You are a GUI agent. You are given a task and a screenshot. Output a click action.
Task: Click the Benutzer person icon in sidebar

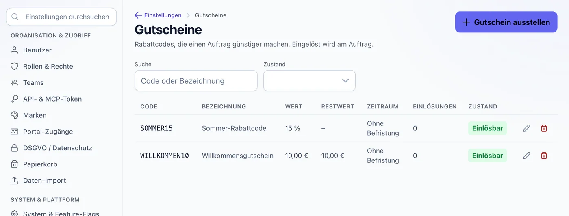[15, 50]
